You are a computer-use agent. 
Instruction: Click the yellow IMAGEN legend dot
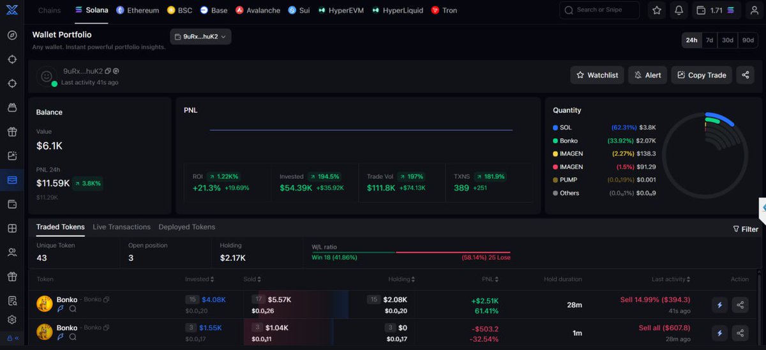coord(555,154)
